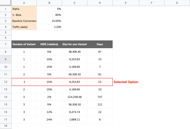This screenshot has width=190, height=129.
Task: Select column D header
Action: (x=100, y=3)
